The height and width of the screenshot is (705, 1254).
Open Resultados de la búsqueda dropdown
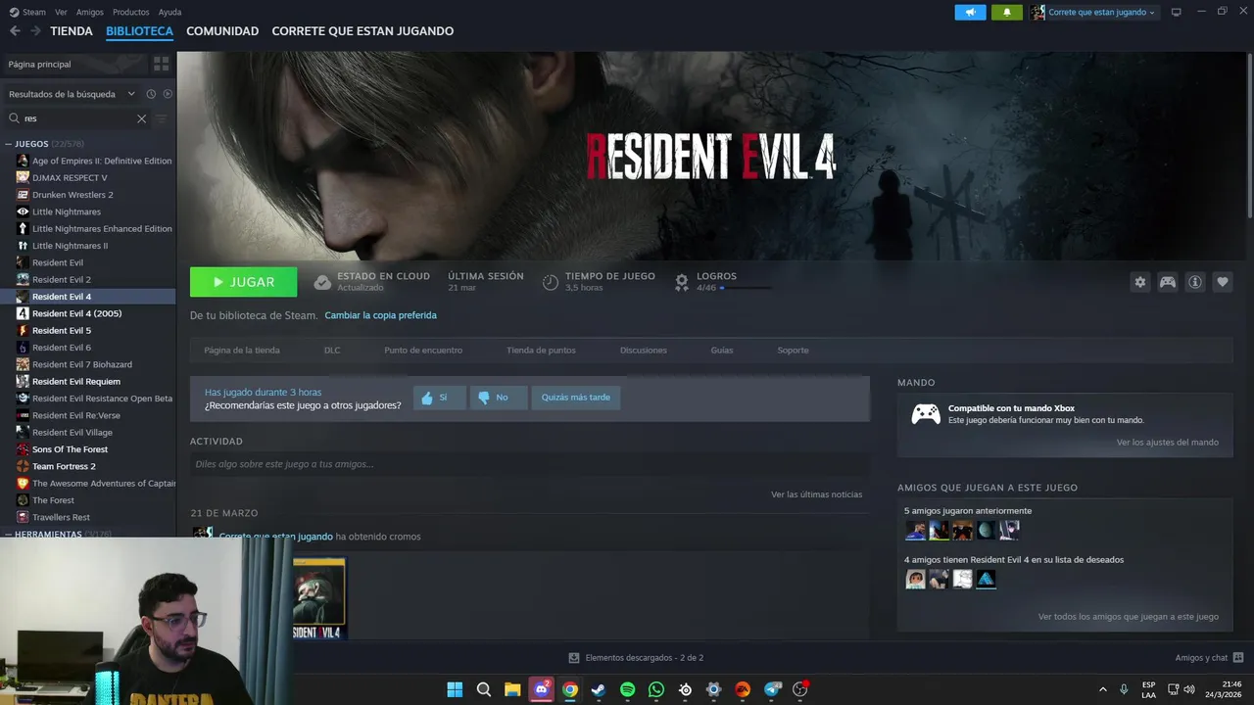coord(72,94)
